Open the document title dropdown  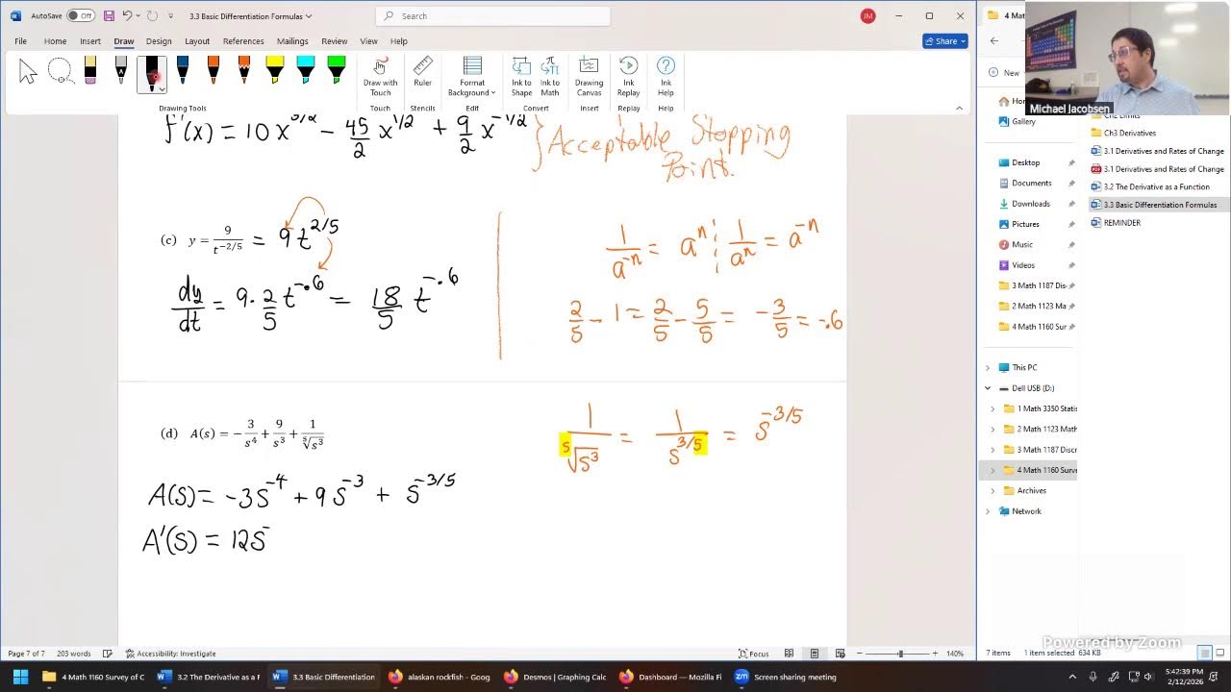pos(309,16)
